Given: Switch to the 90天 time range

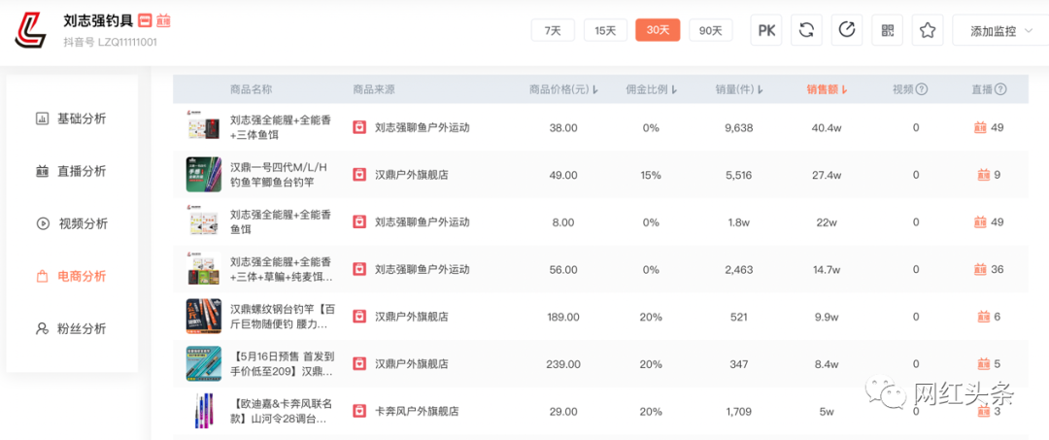Looking at the screenshot, I should pyautogui.click(x=710, y=30).
